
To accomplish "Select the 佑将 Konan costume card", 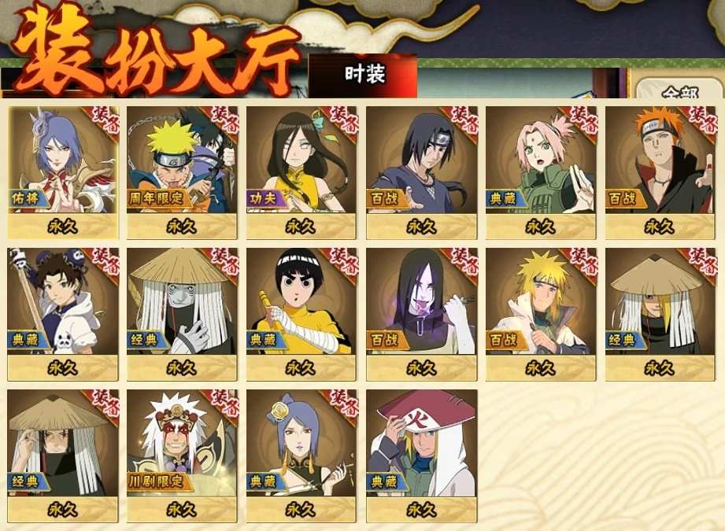I will click(63, 173).
